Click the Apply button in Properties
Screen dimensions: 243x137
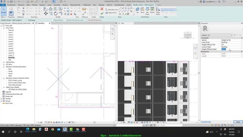click(238, 122)
